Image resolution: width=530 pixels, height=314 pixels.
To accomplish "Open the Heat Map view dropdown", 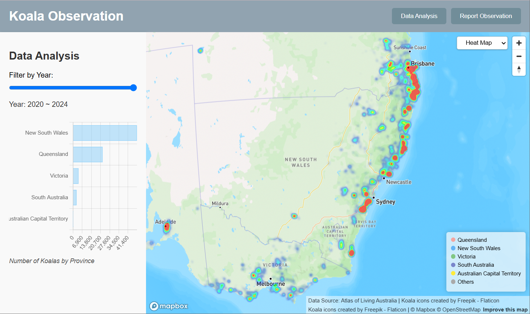I will pos(482,43).
